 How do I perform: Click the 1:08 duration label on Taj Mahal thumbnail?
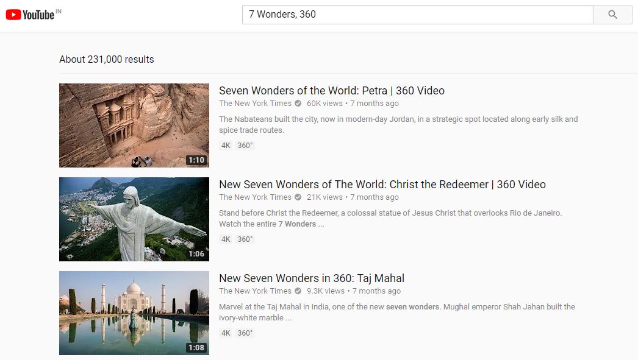(x=196, y=348)
